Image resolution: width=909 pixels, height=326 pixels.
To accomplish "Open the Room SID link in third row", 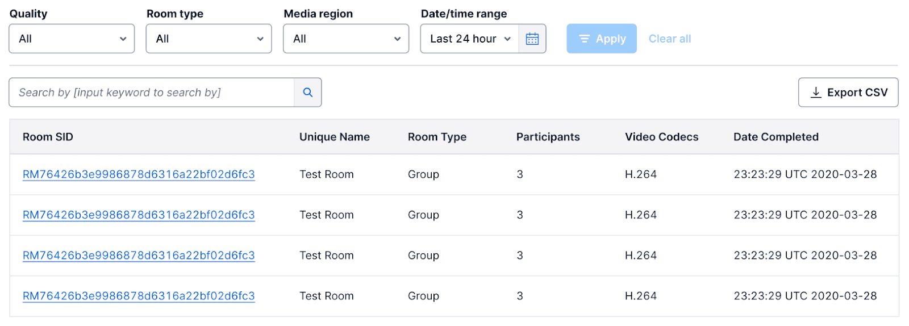I will coord(139,256).
